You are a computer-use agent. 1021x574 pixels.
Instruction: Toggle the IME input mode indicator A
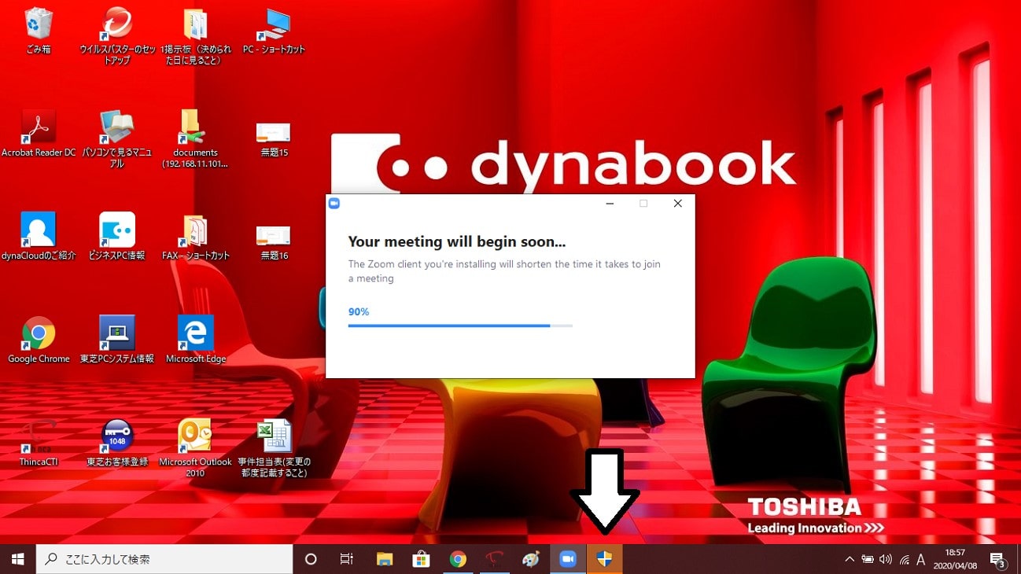pos(921,560)
